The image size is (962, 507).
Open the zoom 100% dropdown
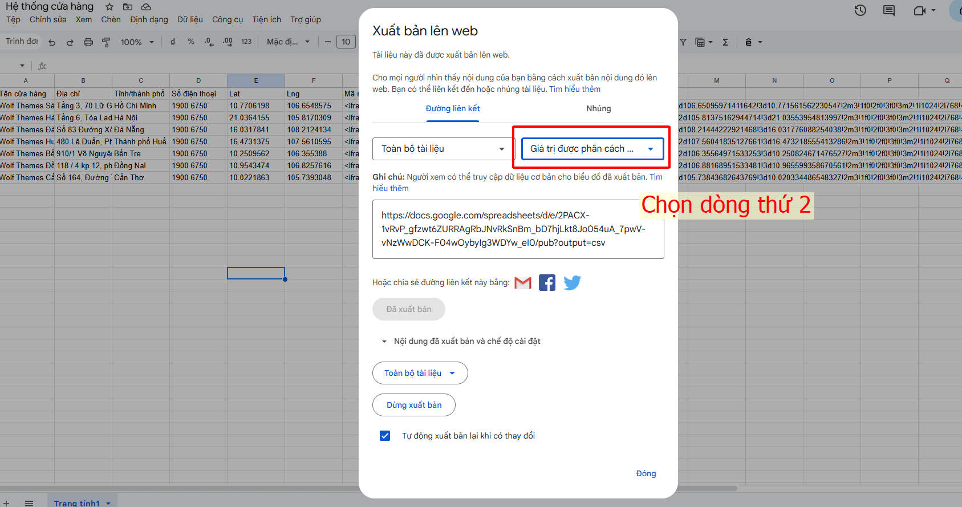pyautogui.click(x=137, y=42)
